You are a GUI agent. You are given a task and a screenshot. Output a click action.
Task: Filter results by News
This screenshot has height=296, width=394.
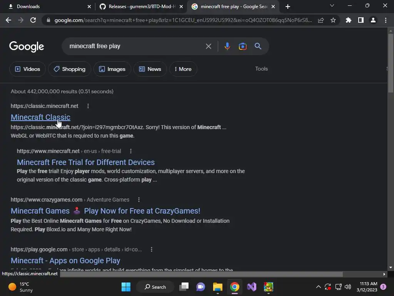click(x=150, y=69)
